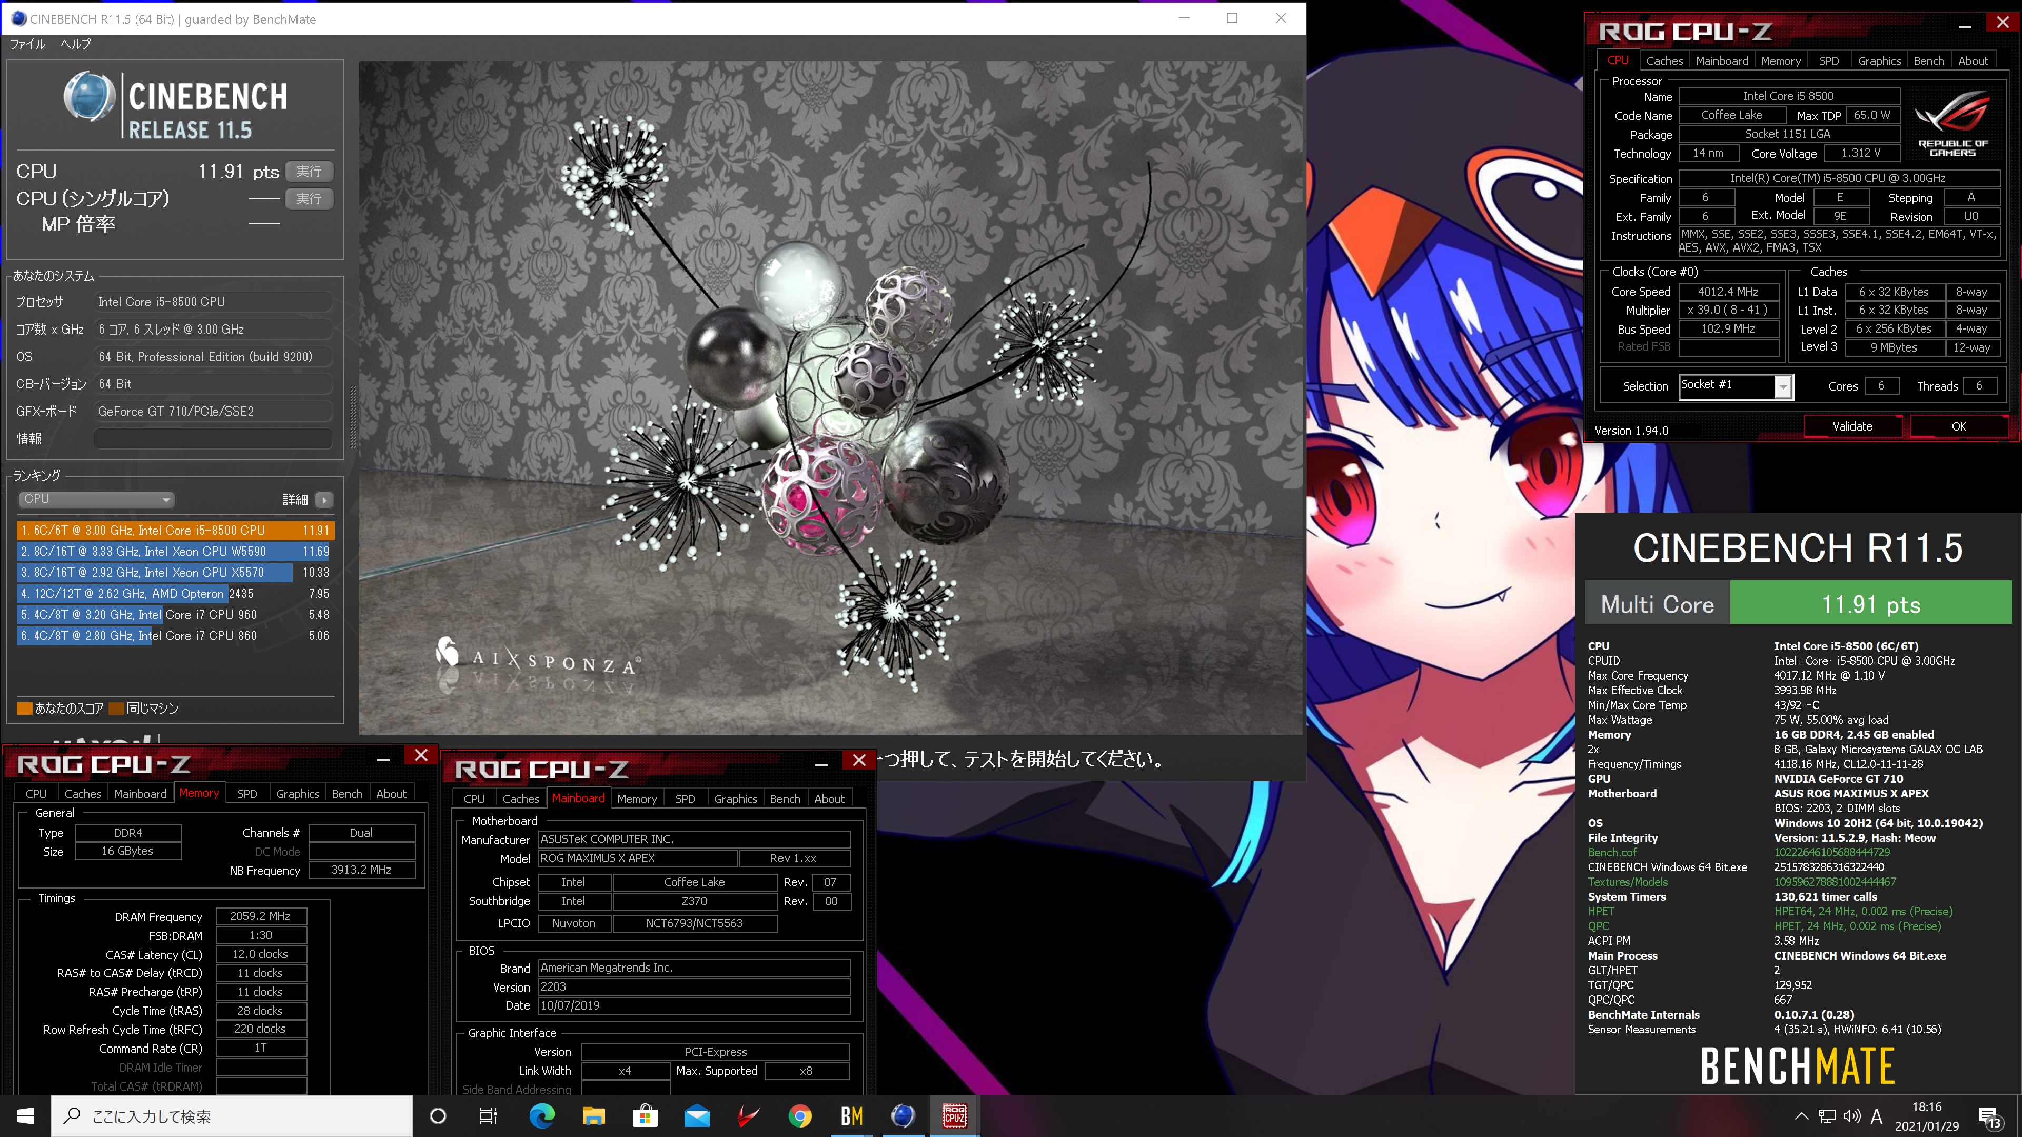Click Windows search box in taskbar
This screenshot has height=1137, width=2022.
click(x=232, y=1116)
